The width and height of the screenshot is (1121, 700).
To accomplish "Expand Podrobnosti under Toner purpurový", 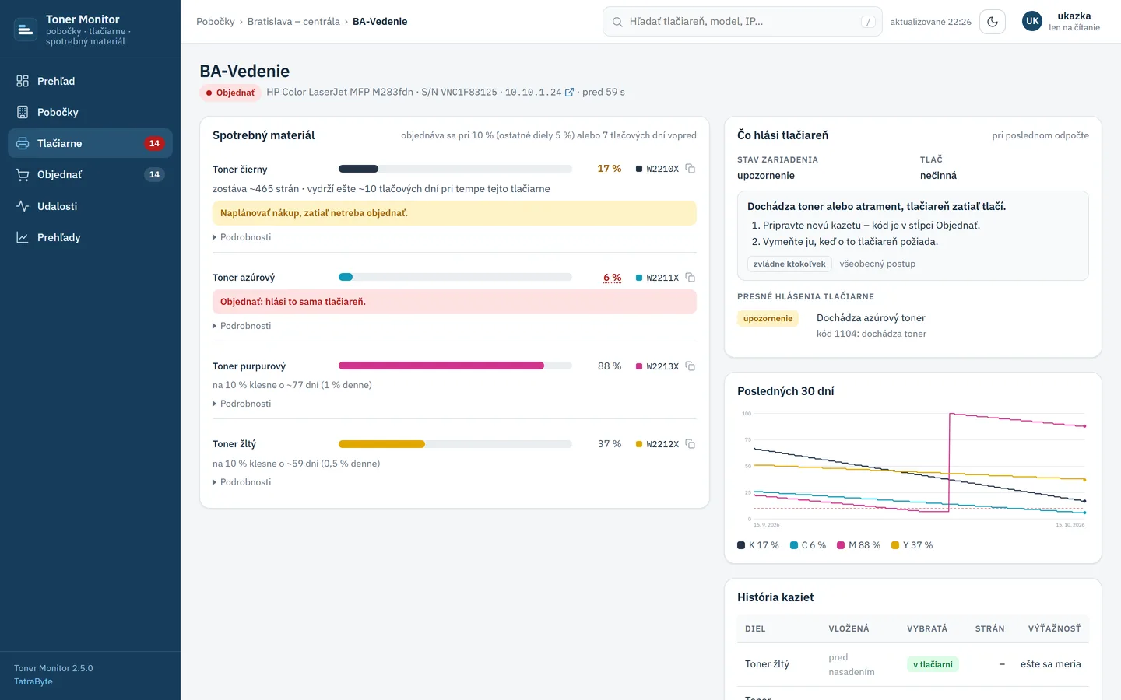I will [x=242, y=404].
